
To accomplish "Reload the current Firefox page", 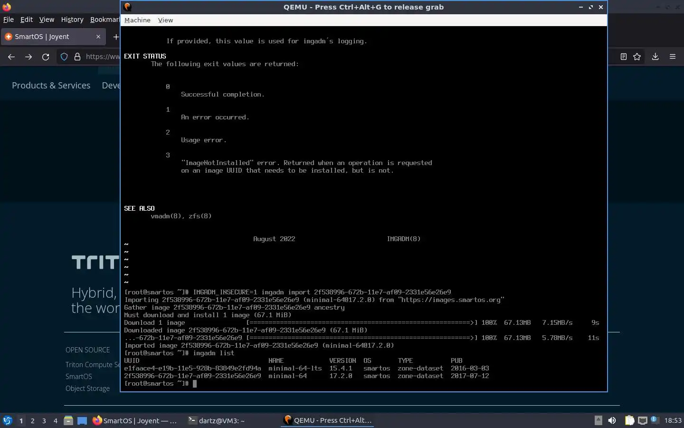I will tap(46, 57).
